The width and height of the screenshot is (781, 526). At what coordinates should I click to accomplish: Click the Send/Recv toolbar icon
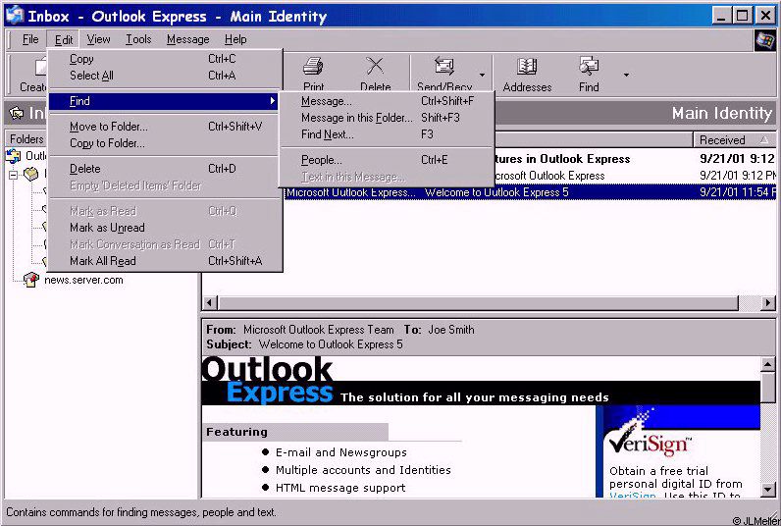click(x=444, y=66)
